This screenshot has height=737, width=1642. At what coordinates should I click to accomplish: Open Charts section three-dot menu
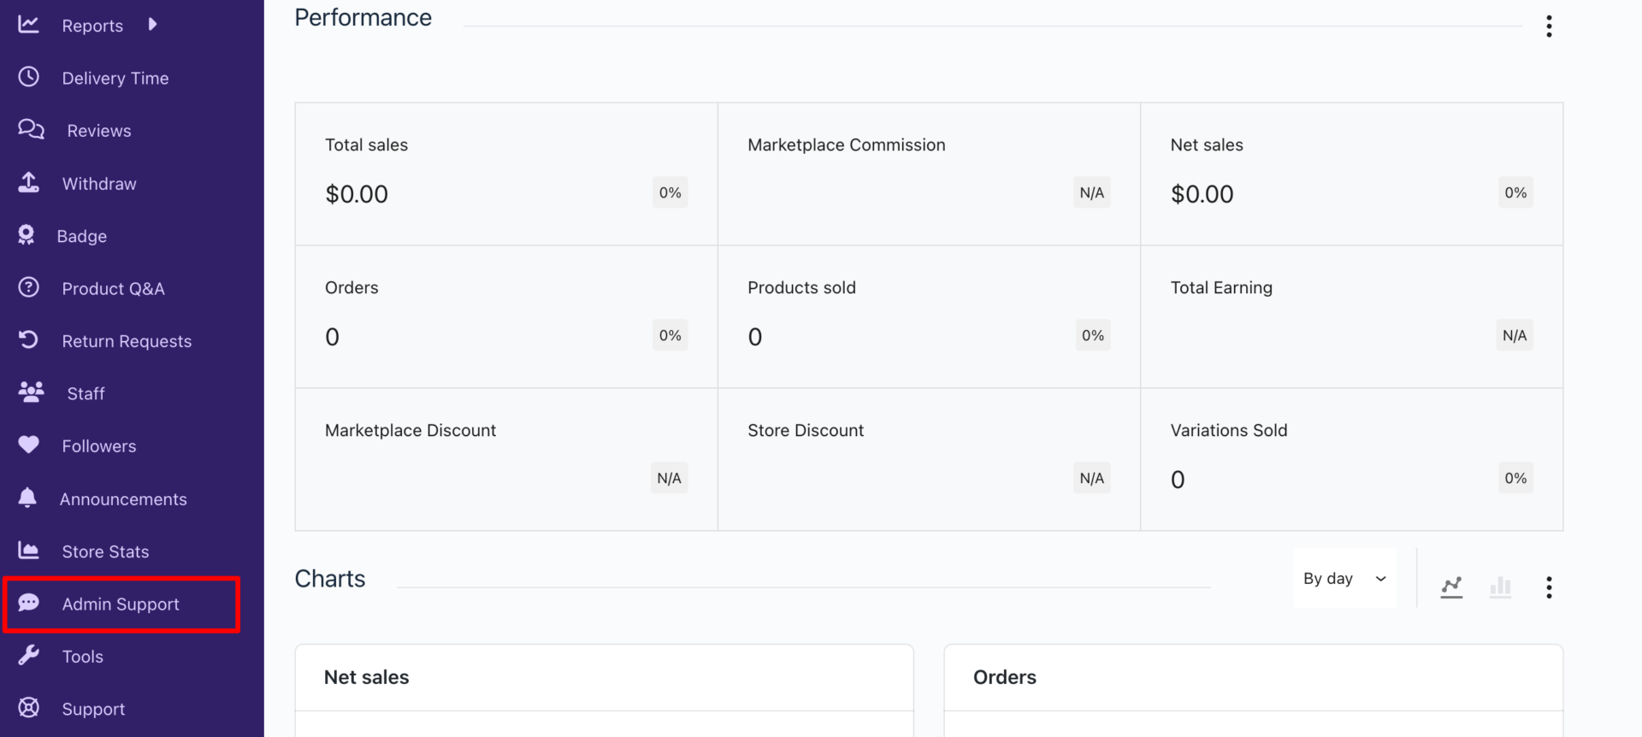(x=1549, y=587)
